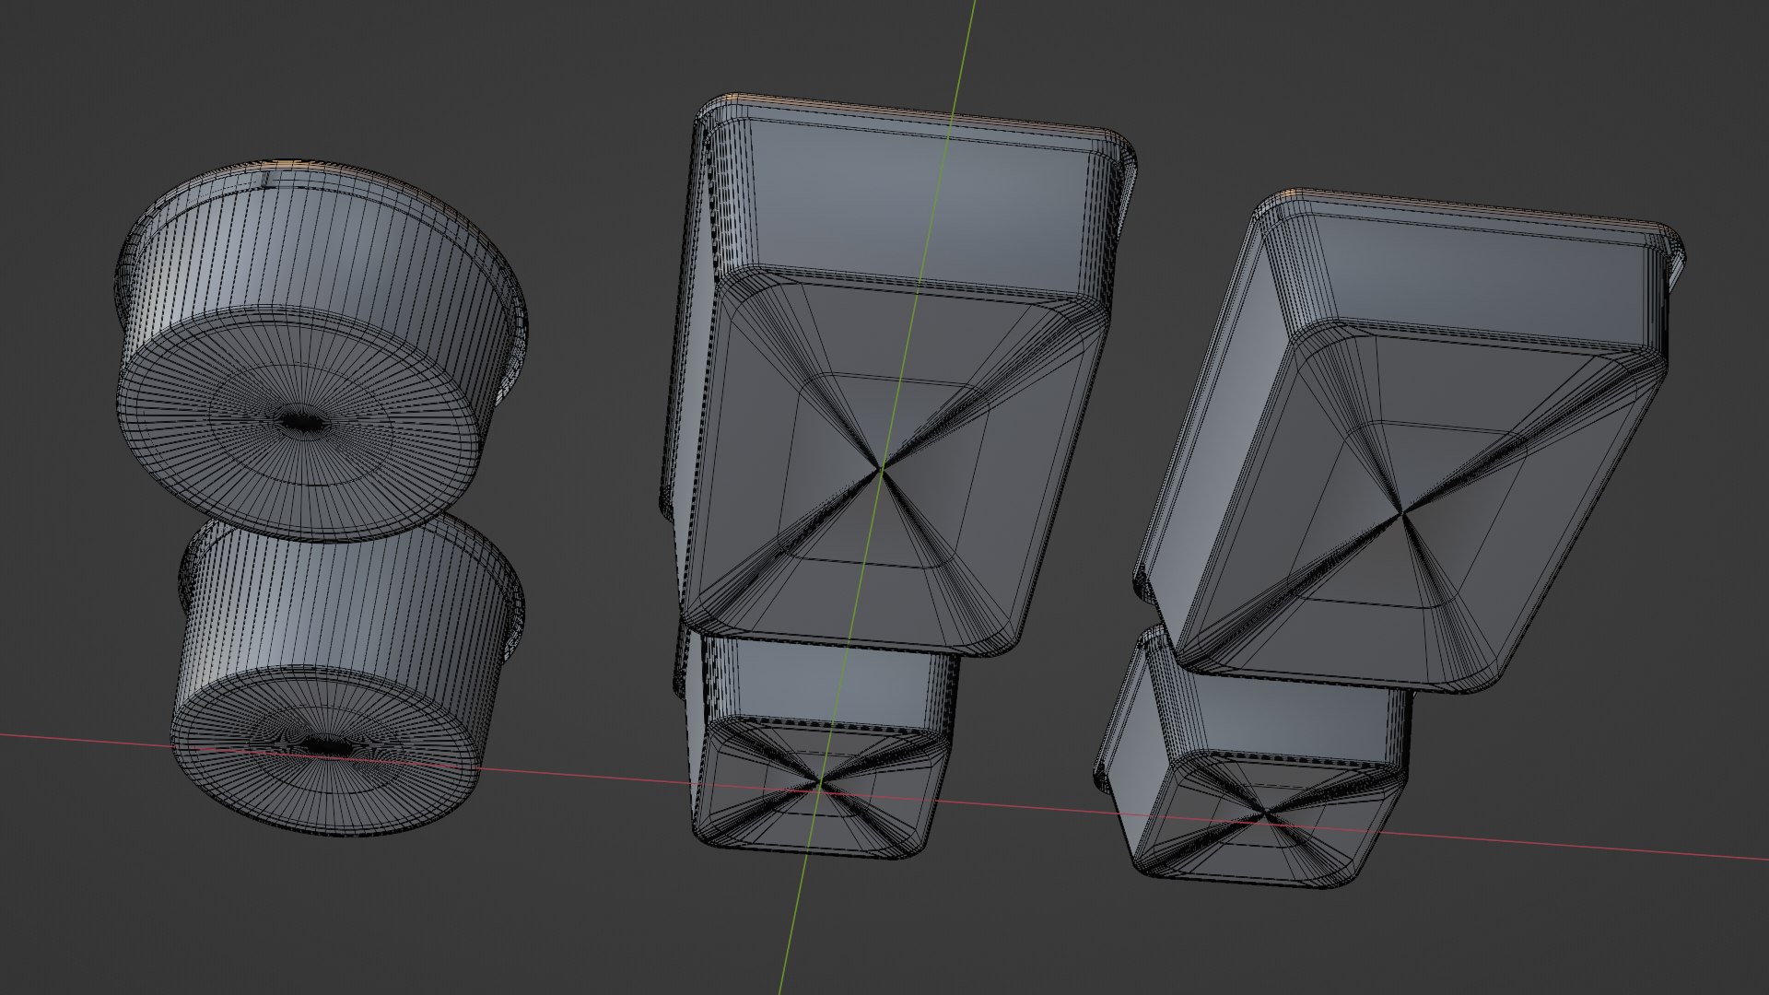Select the large right rectangular container
1769x995 pixels.
1410,442
